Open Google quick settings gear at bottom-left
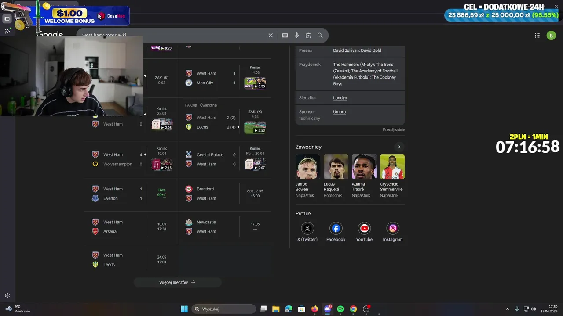563x316 pixels. click(x=7, y=296)
